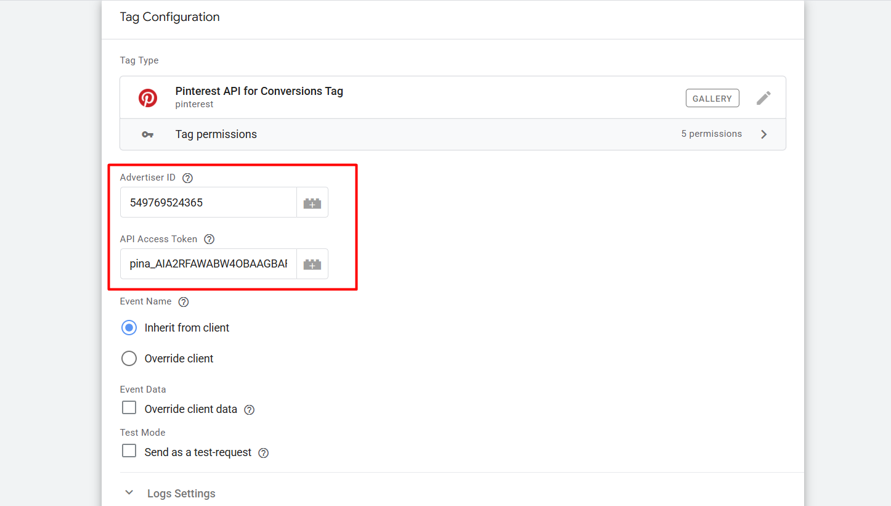Select the Override client radio option
The image size is (891, 506).
tap(129, 359)
